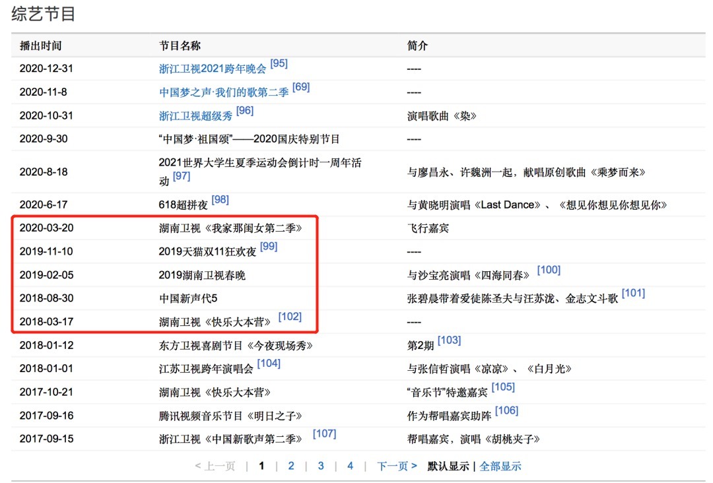Open citation [105] reference
The image size is (713, 483).
click(503, 387)
